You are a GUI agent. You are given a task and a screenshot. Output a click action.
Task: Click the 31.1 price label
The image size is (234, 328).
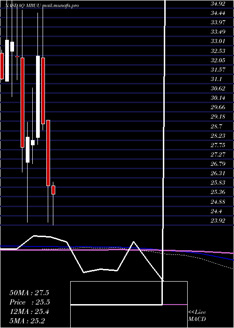coord(216,79)
